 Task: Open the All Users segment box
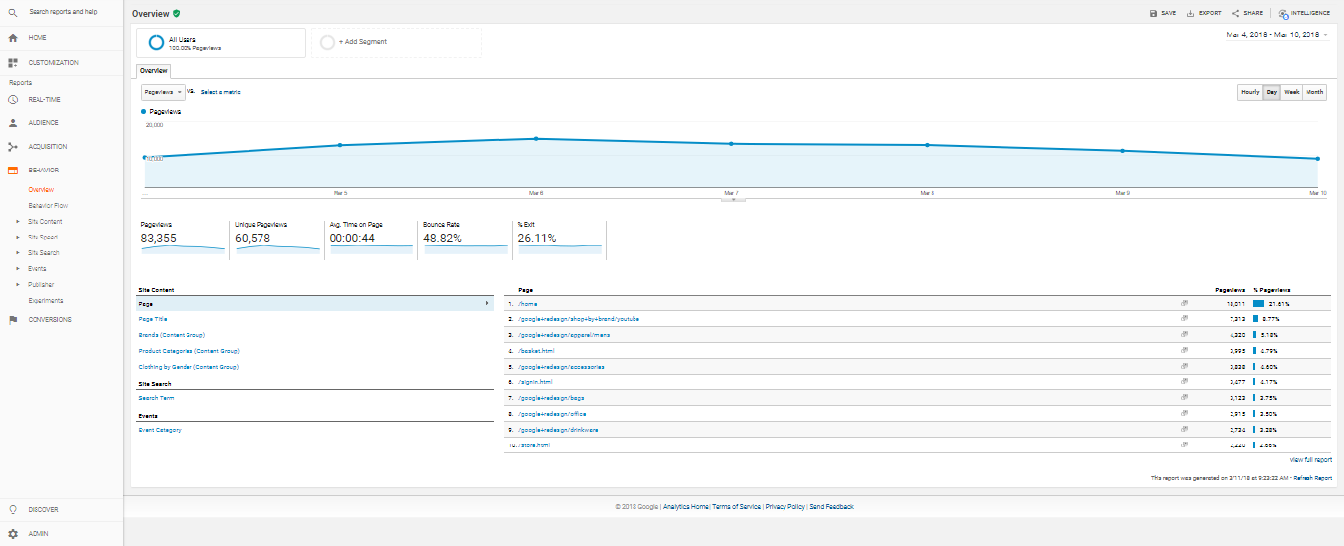(221, 42)
